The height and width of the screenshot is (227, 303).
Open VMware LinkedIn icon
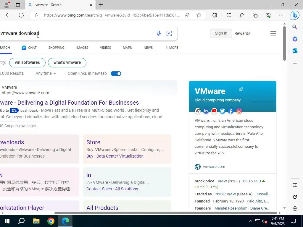pos(206,111)
